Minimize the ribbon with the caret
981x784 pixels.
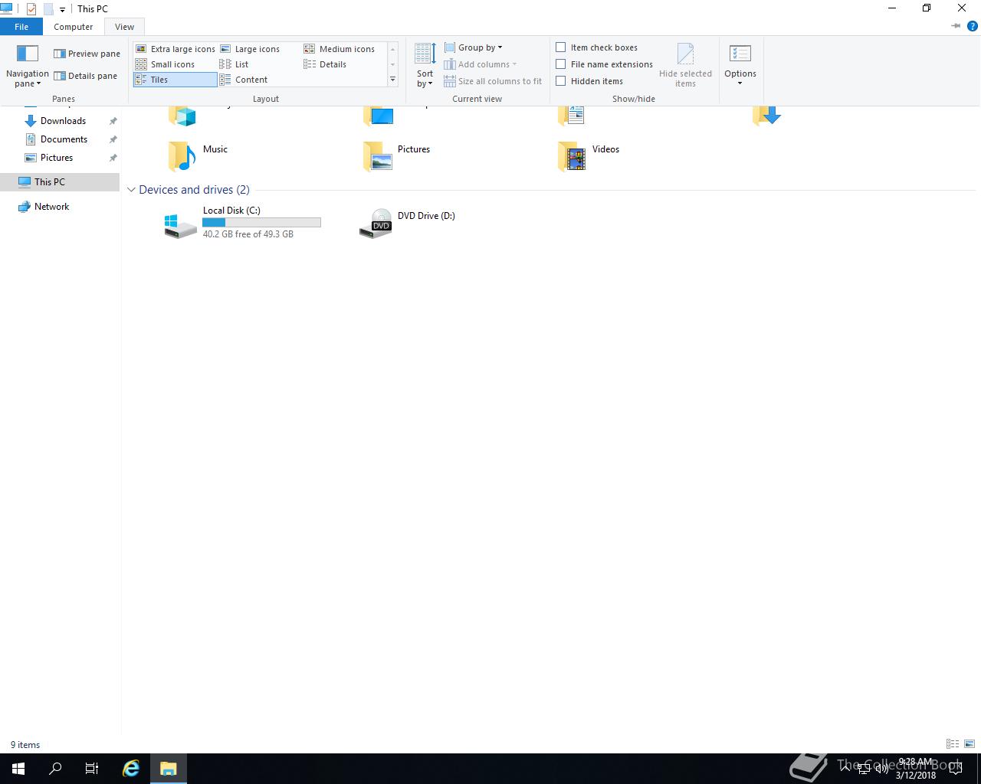pyautogui.click(x=956, y=26)
